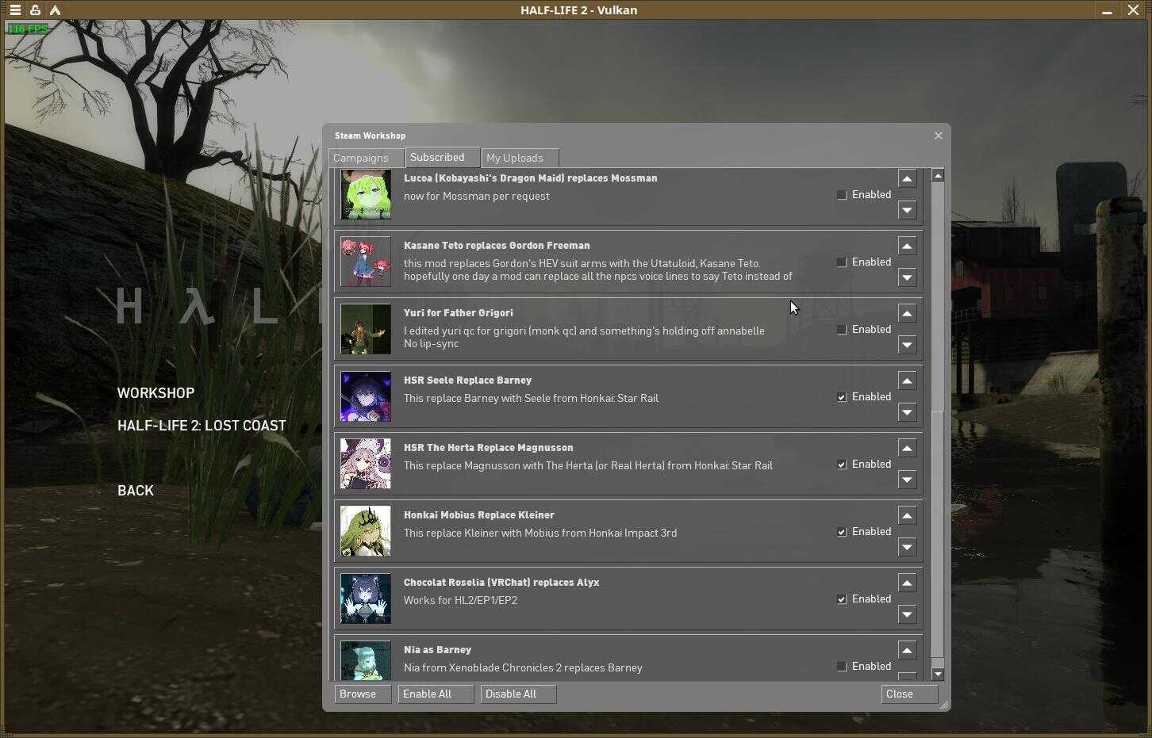Select the 'Kasane Teto replaces Gordon Freeman' title

pyautogui.click(x=497, y=246)
